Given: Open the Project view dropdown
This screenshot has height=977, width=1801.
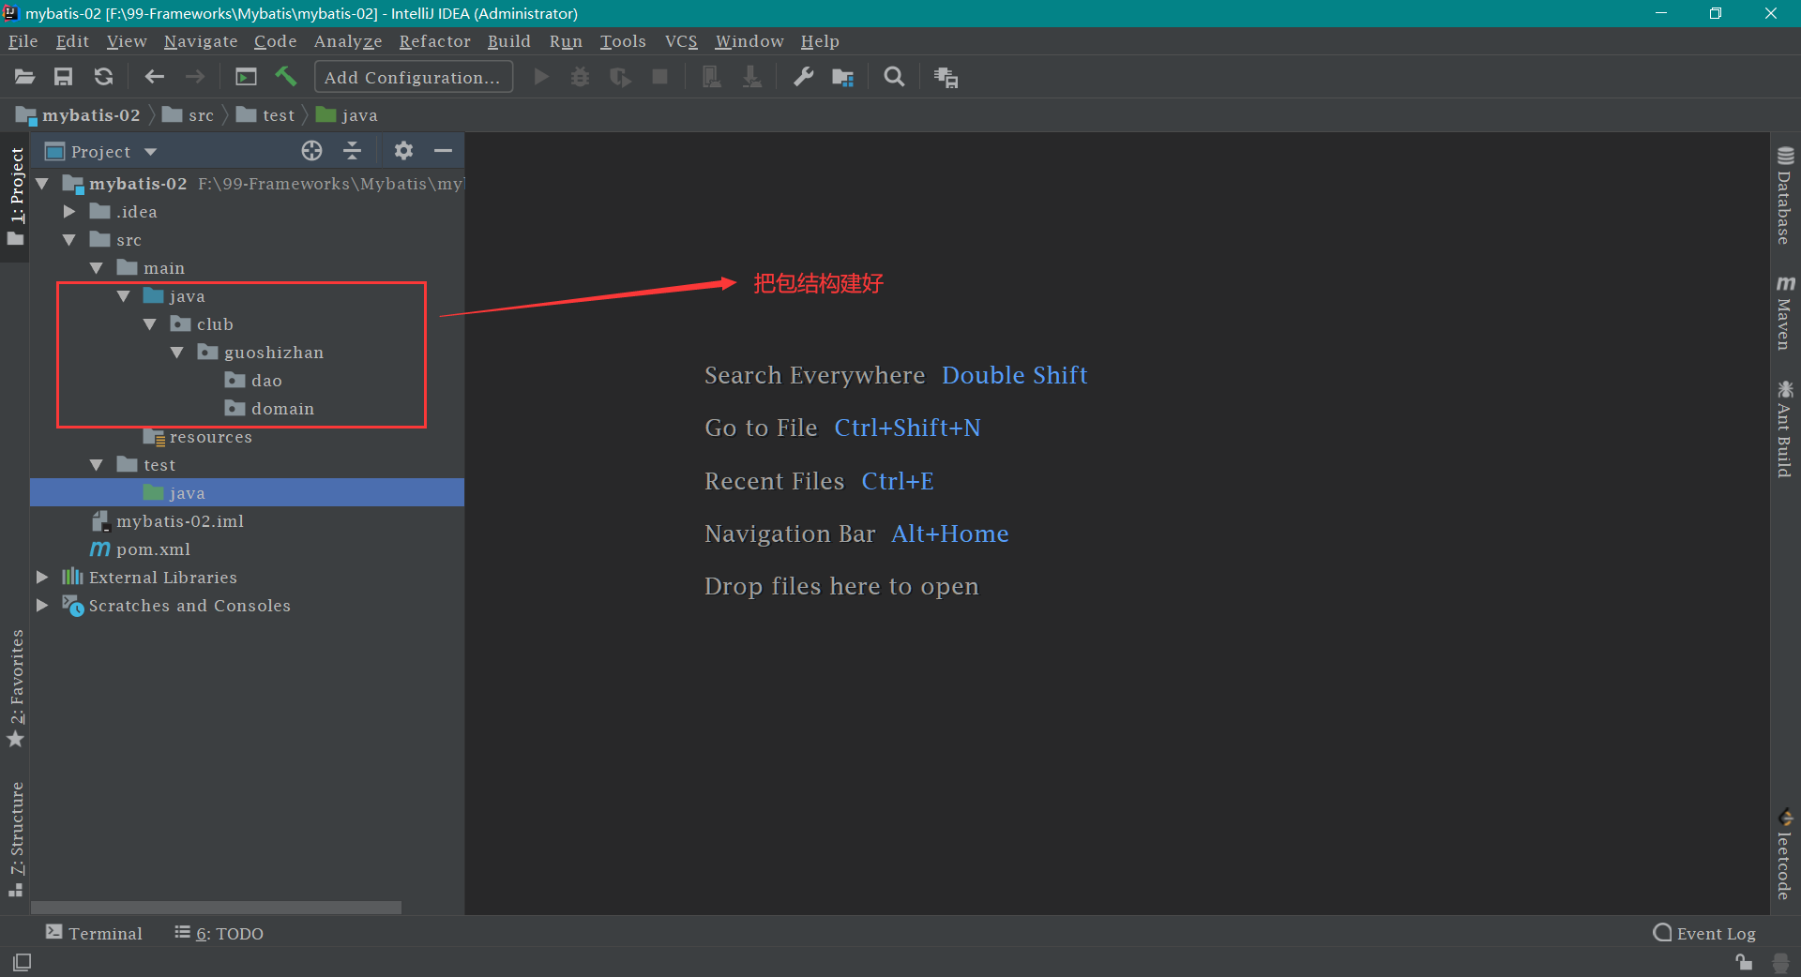Looking at the screenshot, I should [x=150, y=152].
